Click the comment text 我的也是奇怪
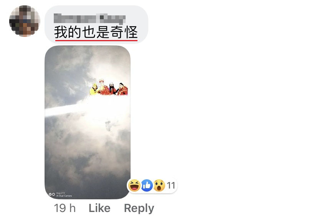The height and width of the screenshot is (217, 318). (x=96, y=32)
